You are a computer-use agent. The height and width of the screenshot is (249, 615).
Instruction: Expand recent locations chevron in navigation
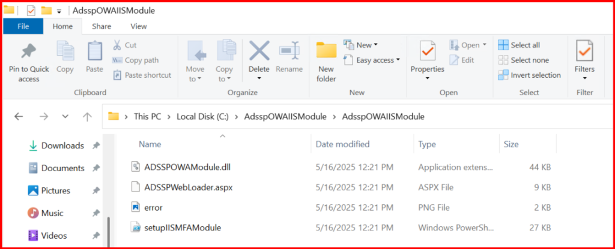click(x=65, y=117)
